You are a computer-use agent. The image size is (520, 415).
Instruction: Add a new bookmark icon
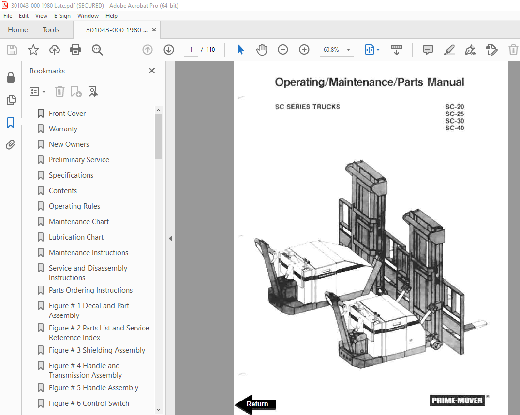[76, 91]
